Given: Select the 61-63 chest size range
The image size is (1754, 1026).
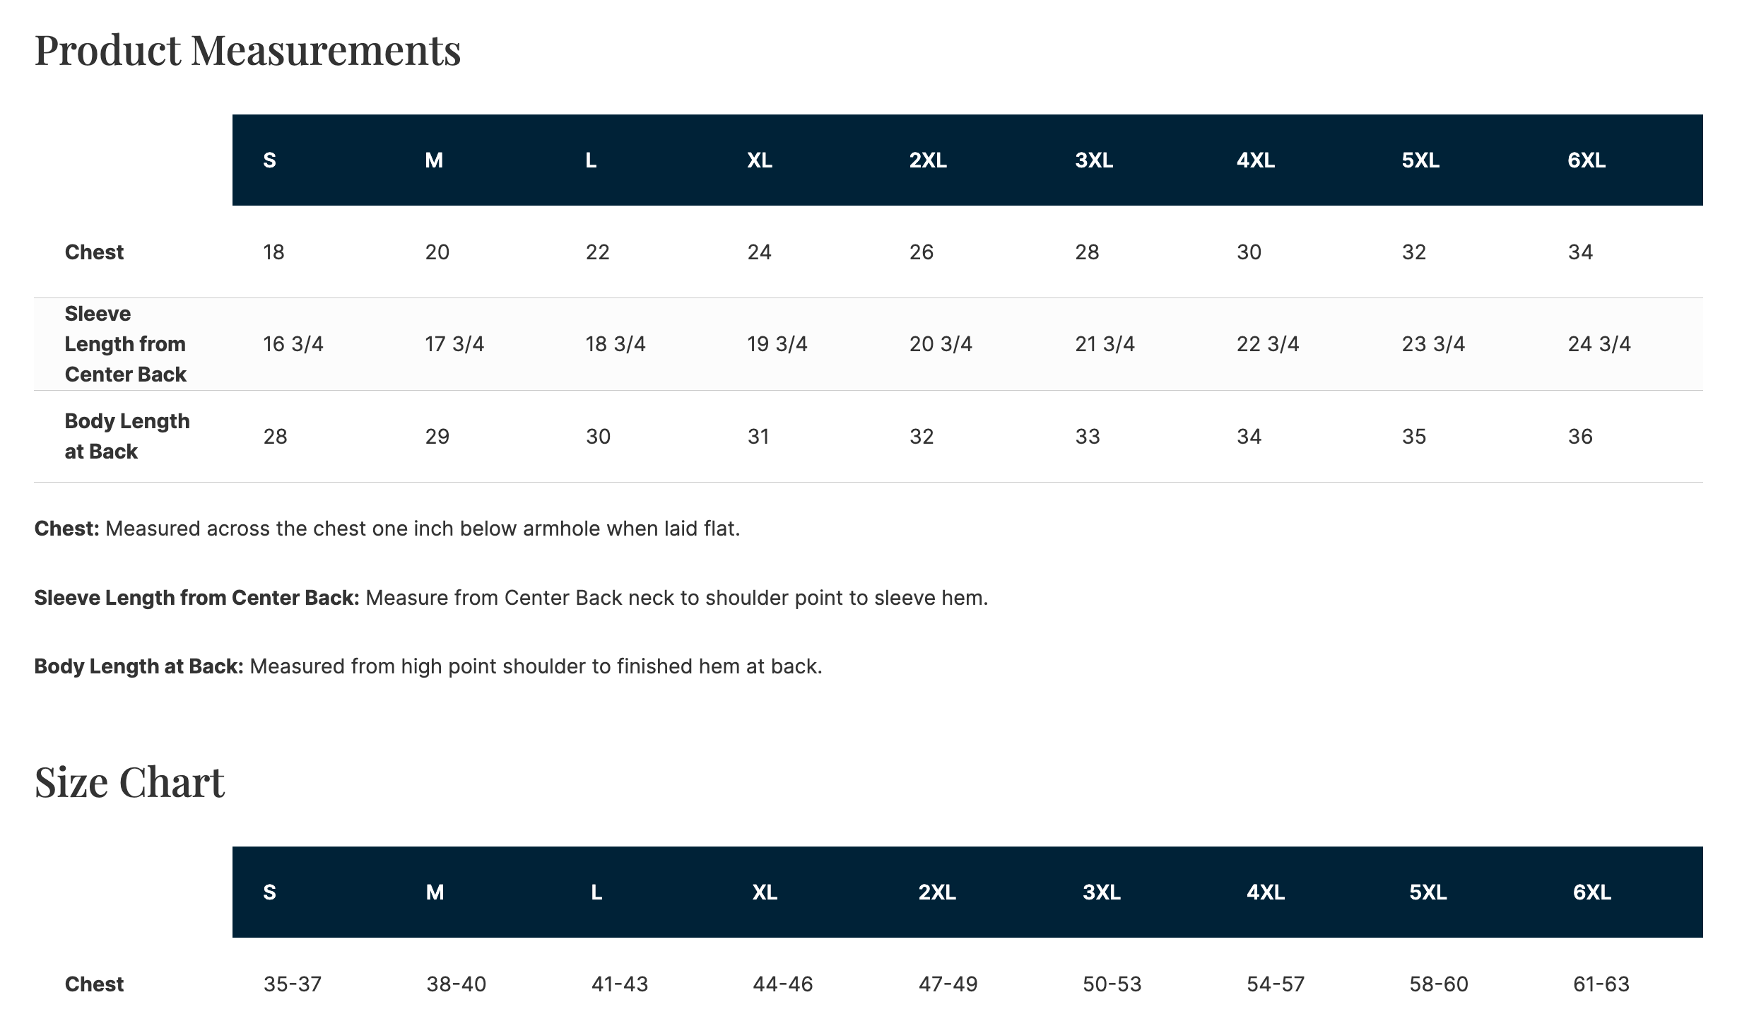Looking at the screenshot, I should (1601, 984).
